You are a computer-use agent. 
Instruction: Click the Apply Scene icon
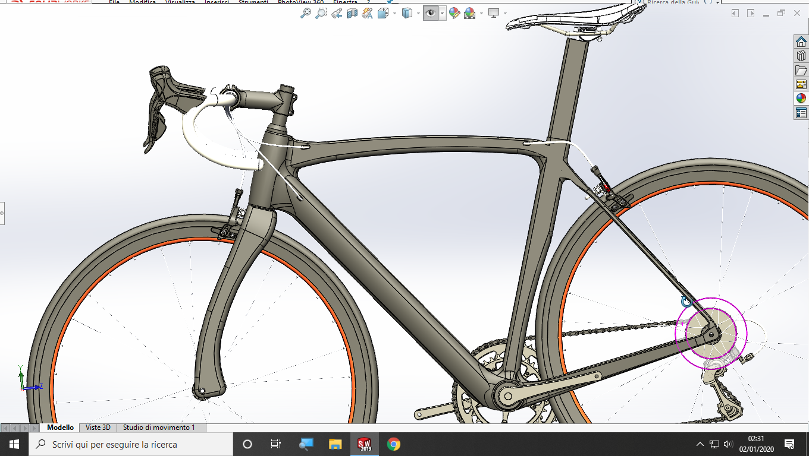tap(469, 13)
